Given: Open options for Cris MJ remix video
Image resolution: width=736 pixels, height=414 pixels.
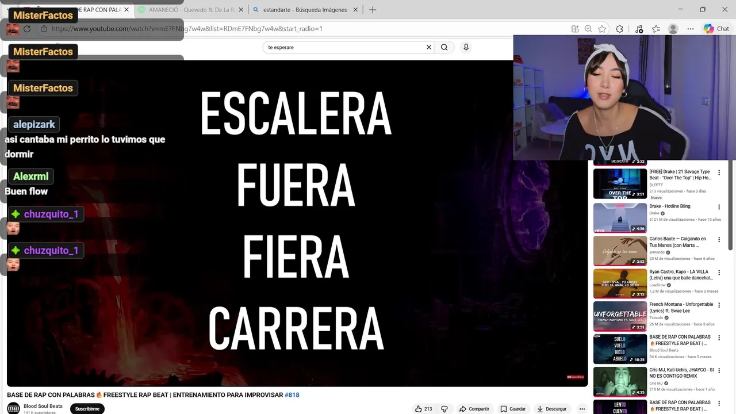Looking at the screenshot, I should (719, 371).
